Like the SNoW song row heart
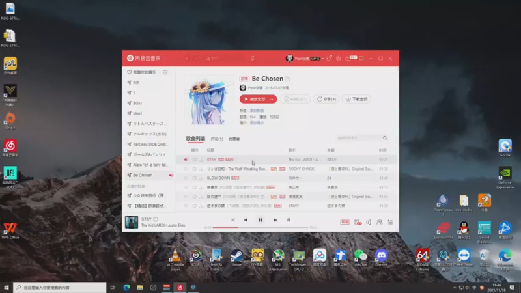521x293 pixels. click(195, 206)
